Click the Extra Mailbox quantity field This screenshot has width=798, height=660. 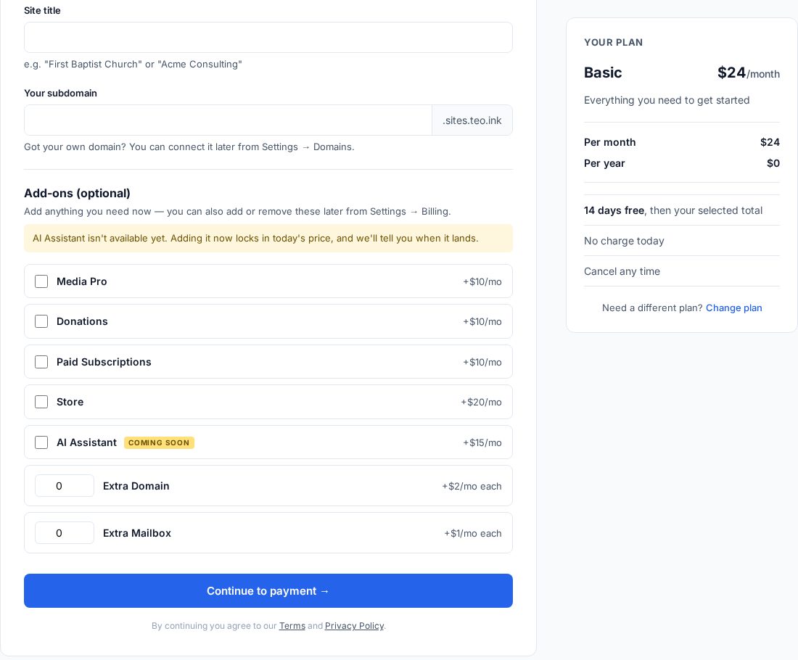[64, 533]
